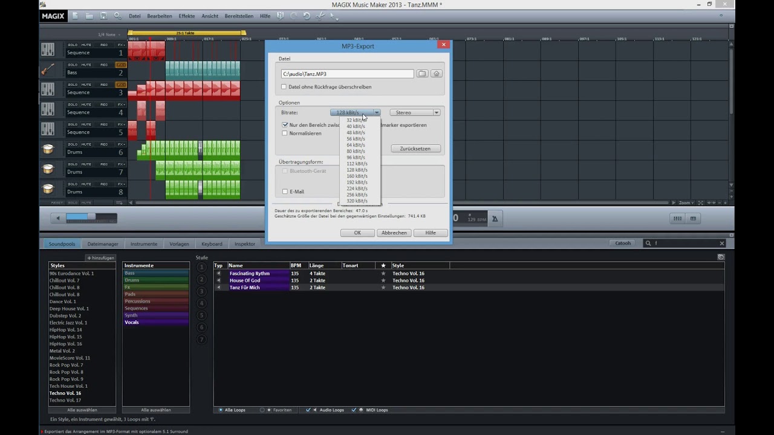Click the Undo arrow icon
The height and width of the screenshot is (435, 774).
307,16
